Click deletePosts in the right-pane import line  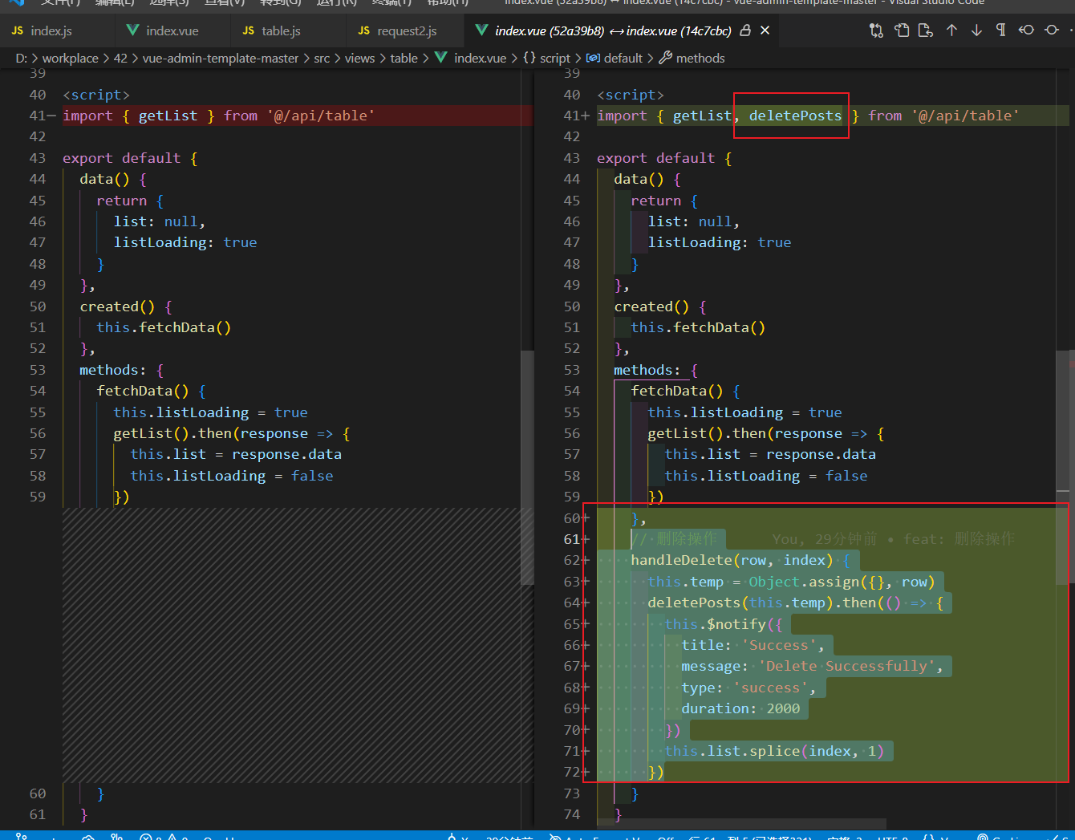tap(795, 116)
